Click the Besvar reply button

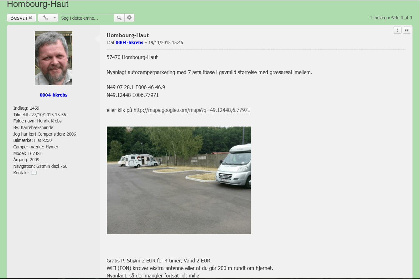point(22,18)
